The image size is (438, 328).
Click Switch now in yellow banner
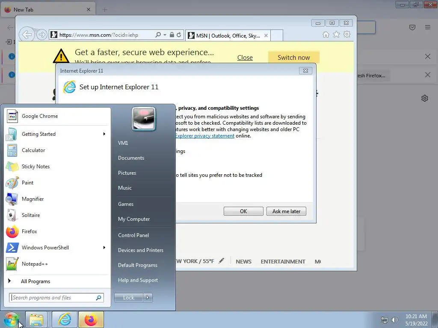tap(293, 58)
